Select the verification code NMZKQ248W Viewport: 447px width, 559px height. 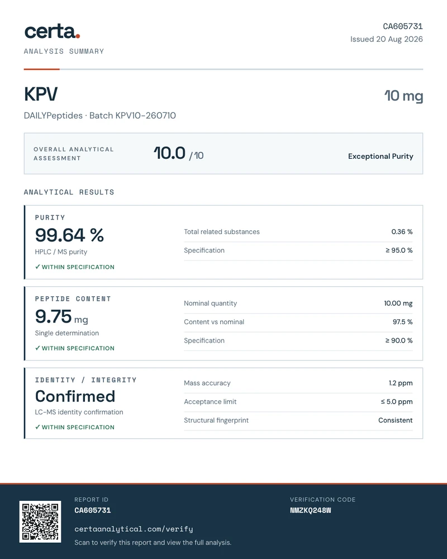point(311,510)
